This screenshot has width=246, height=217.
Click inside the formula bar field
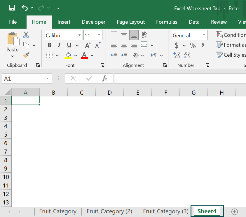(179, 79)
